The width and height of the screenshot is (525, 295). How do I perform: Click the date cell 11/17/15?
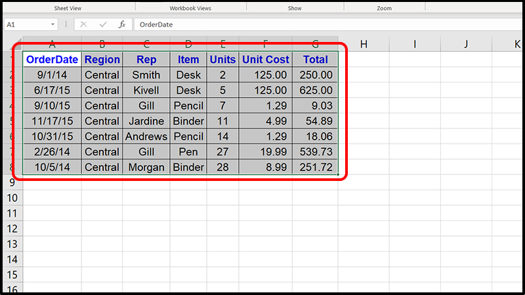(x=52, y=121)
